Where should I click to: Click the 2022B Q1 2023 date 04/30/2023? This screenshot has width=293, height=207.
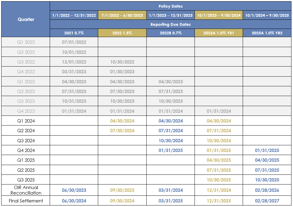click(x=171, y=81)
